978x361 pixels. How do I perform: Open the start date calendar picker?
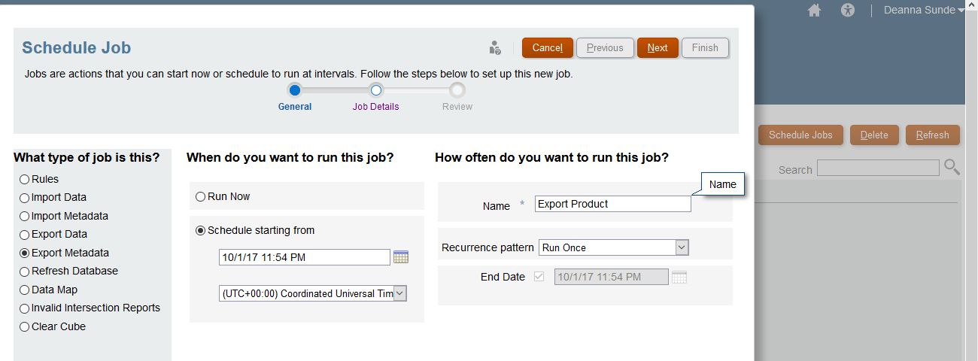(x=401, y=257)
